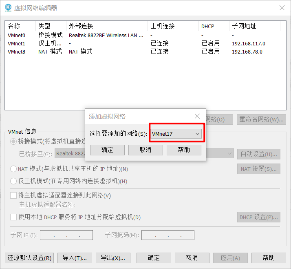Click the Virtual Network Editor globe icon

8,8
